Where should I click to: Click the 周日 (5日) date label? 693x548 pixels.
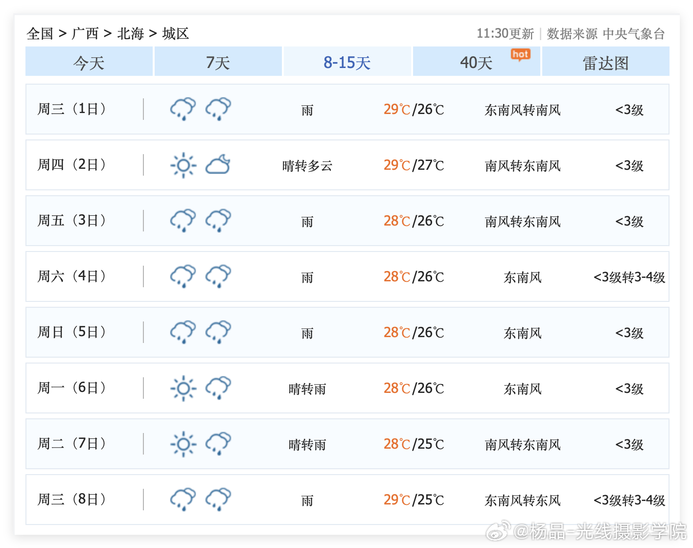coord(72,332)
